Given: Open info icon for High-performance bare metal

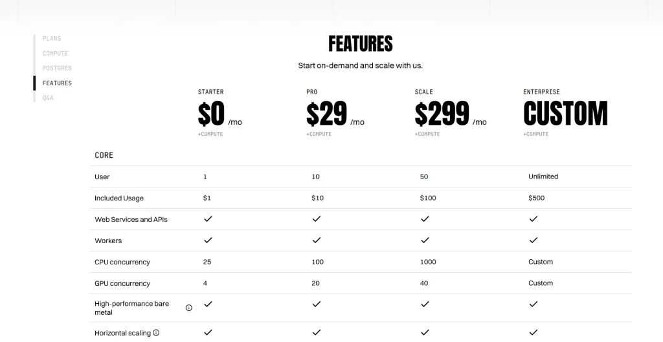Looking at the screenshot, I should pos(189,308).
